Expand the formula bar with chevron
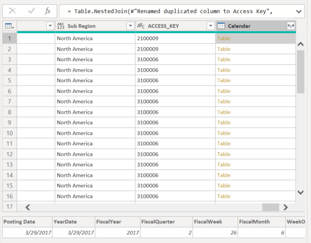Image resolution: width=311 pixels, height=243 pixels. (x=298, y=12)
